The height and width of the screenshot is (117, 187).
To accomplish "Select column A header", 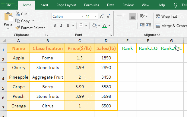I will (18, 41).
